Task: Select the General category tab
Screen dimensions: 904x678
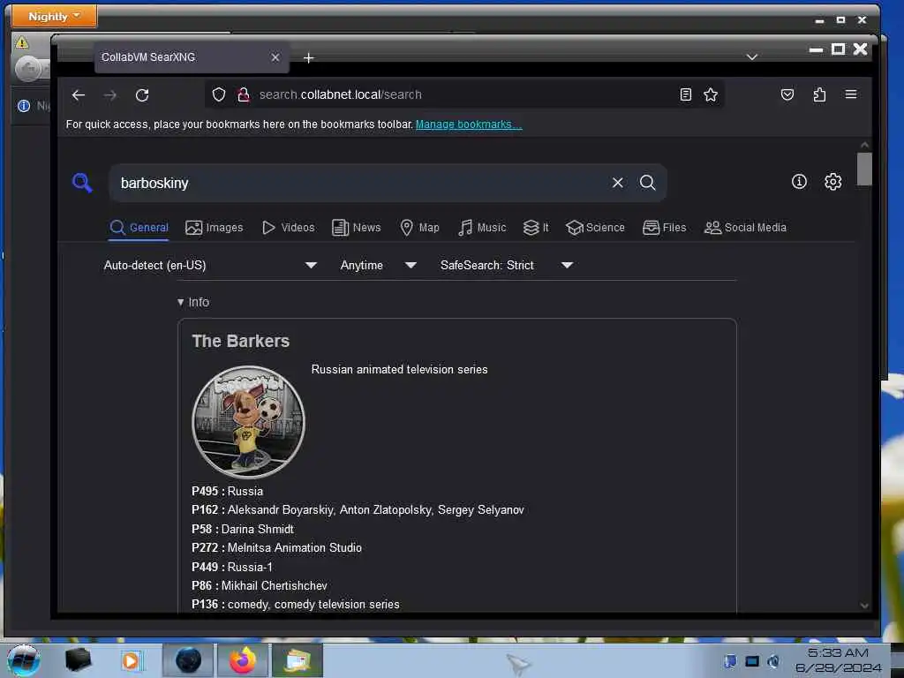Action: (x=139, y=228)
